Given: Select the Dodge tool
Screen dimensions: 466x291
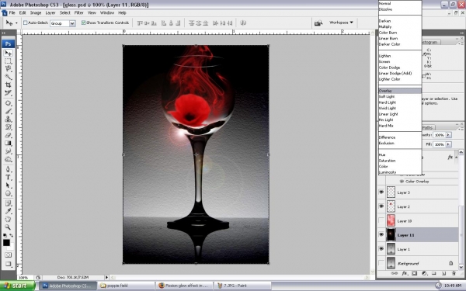Looking at the screenshot, I should point(8,159).
